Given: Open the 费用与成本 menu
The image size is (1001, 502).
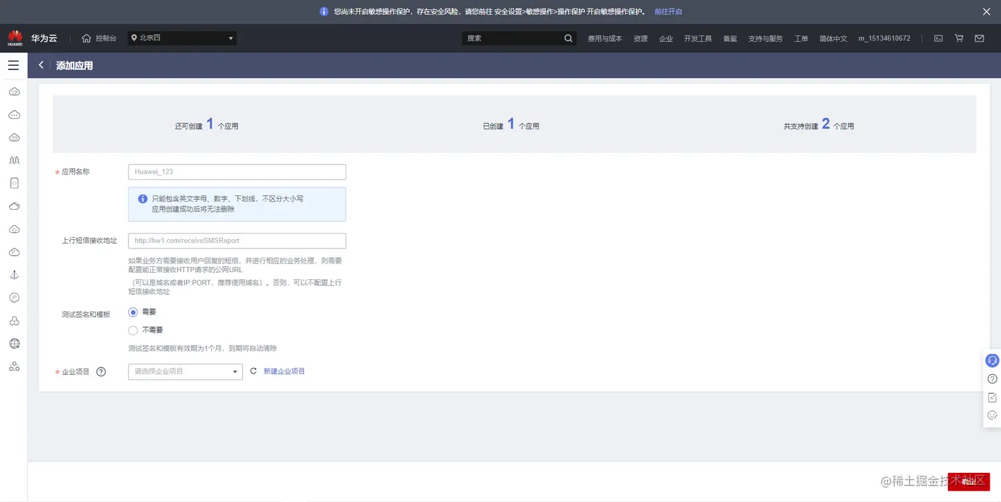Looking at the screenshot, I should click(605, 38).
